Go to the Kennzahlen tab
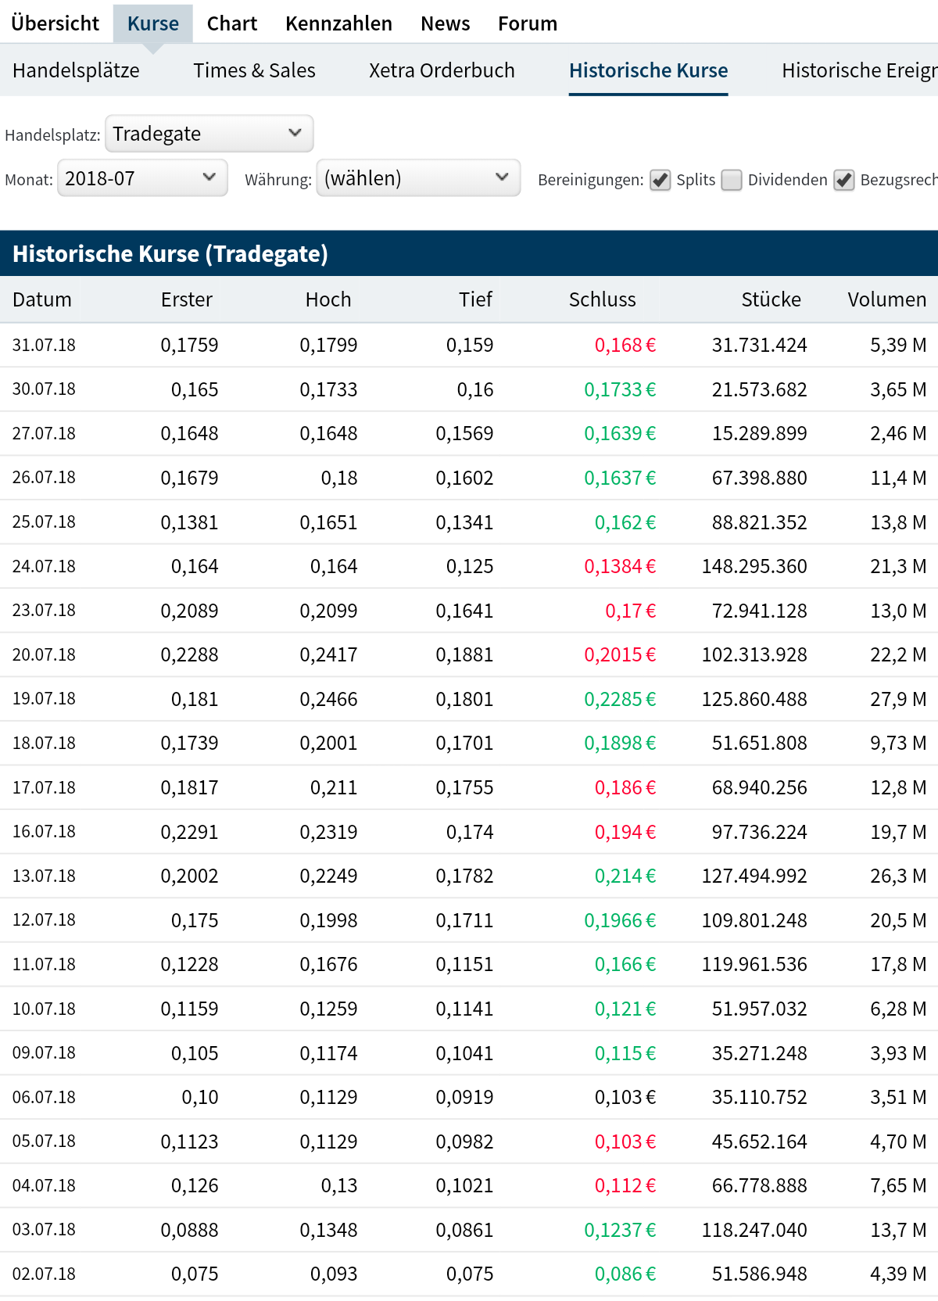The height and width of the screenshot is (1301, 938). pos(338,23)
